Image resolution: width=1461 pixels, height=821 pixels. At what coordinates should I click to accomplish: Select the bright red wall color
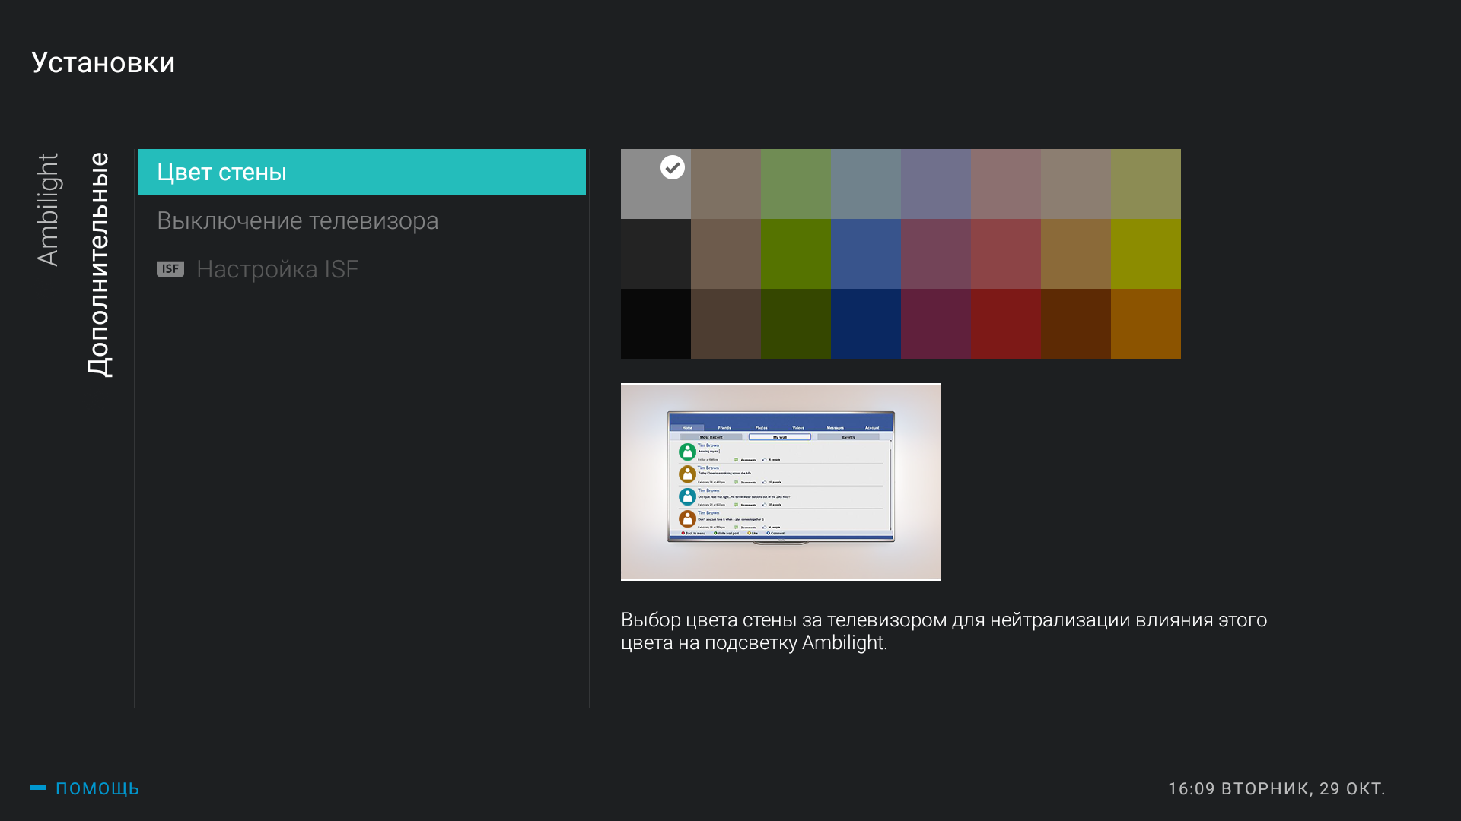[x=1005, y=324]
